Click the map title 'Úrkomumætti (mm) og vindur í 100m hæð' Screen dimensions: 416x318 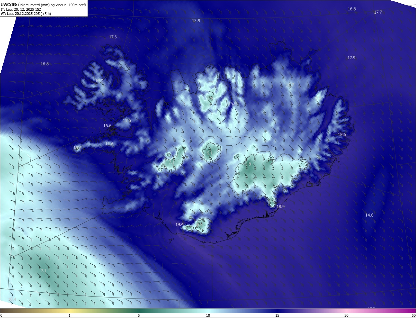52,5
